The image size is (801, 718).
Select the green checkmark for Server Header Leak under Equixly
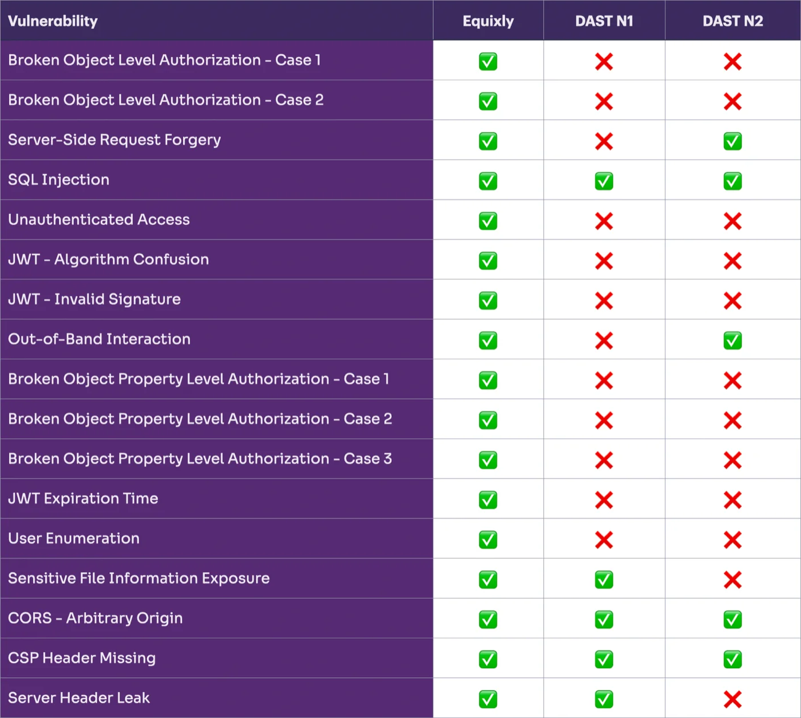tap(487, 697)
